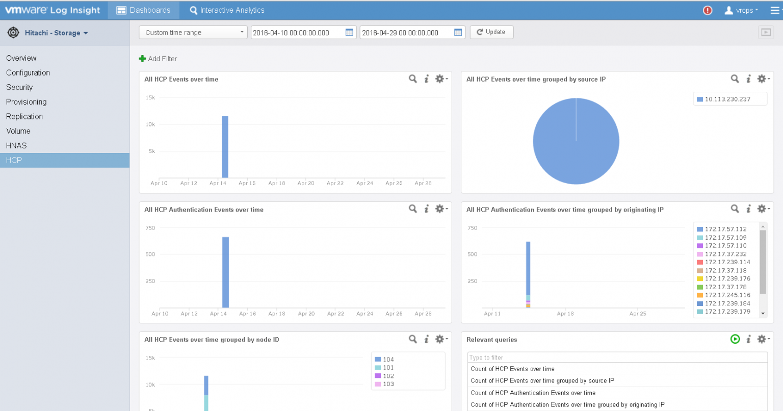Open gear menu for Authentication Events by originating IP

pyautogui.click(x=763, y=209)
